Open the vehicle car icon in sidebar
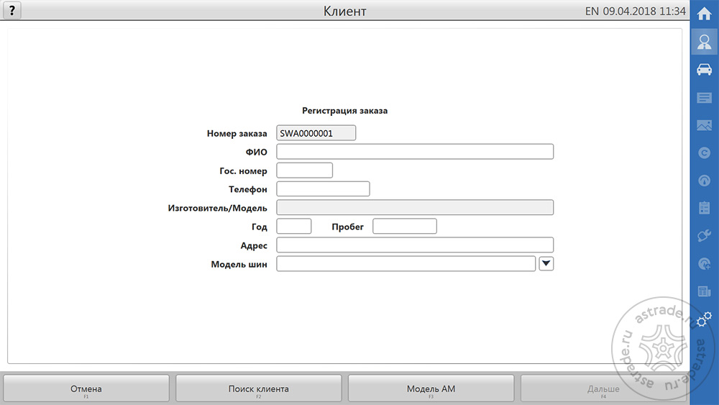 (705, 70)
